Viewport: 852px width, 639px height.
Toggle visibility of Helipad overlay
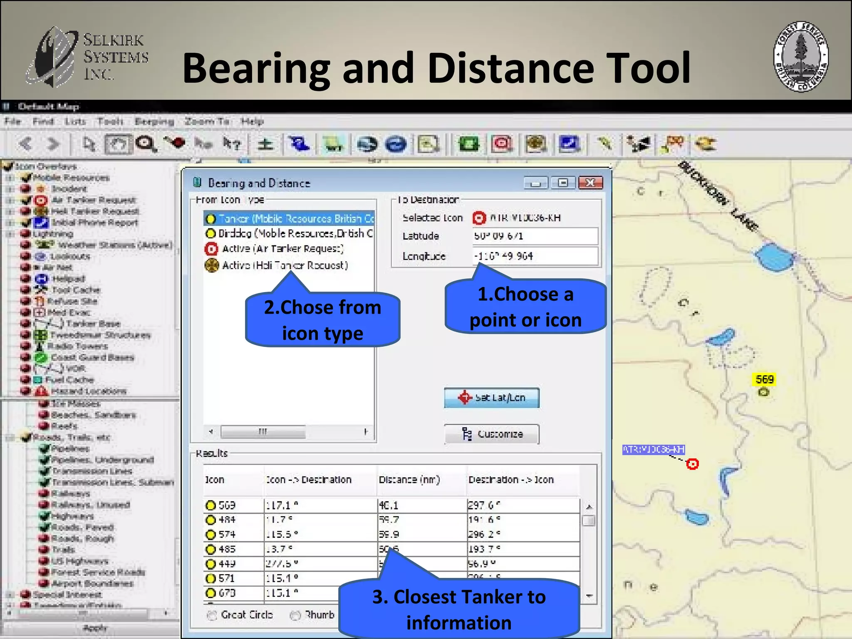pos(25,278)
